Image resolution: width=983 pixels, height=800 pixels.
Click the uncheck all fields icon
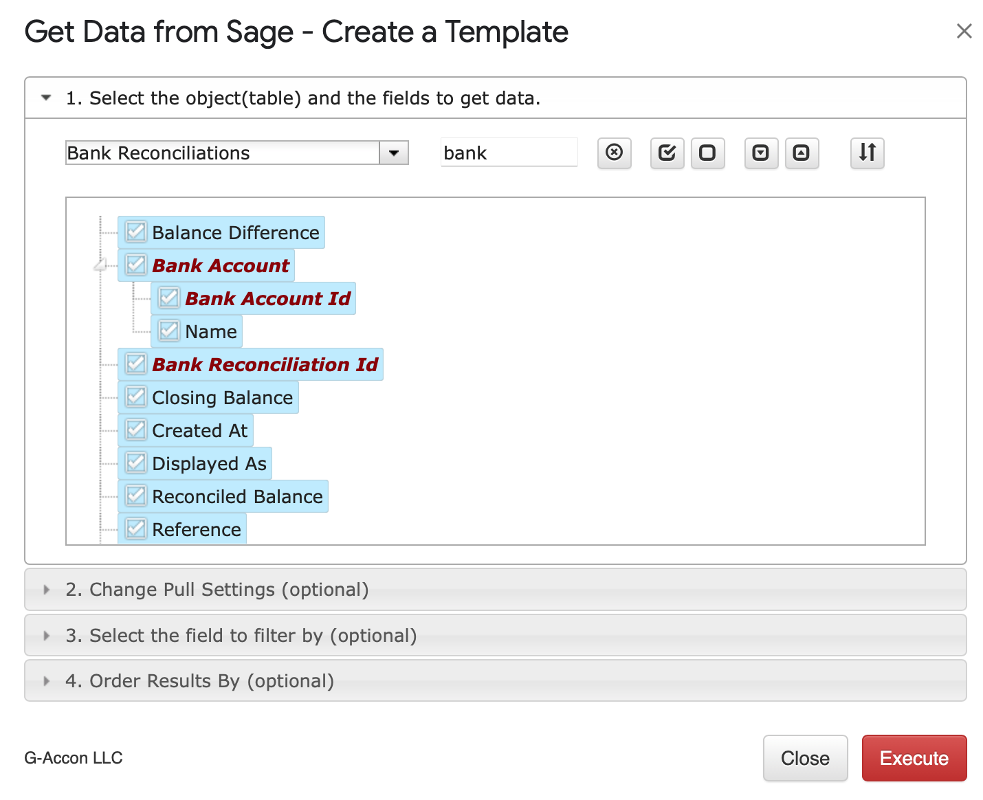tap(707, 153)
